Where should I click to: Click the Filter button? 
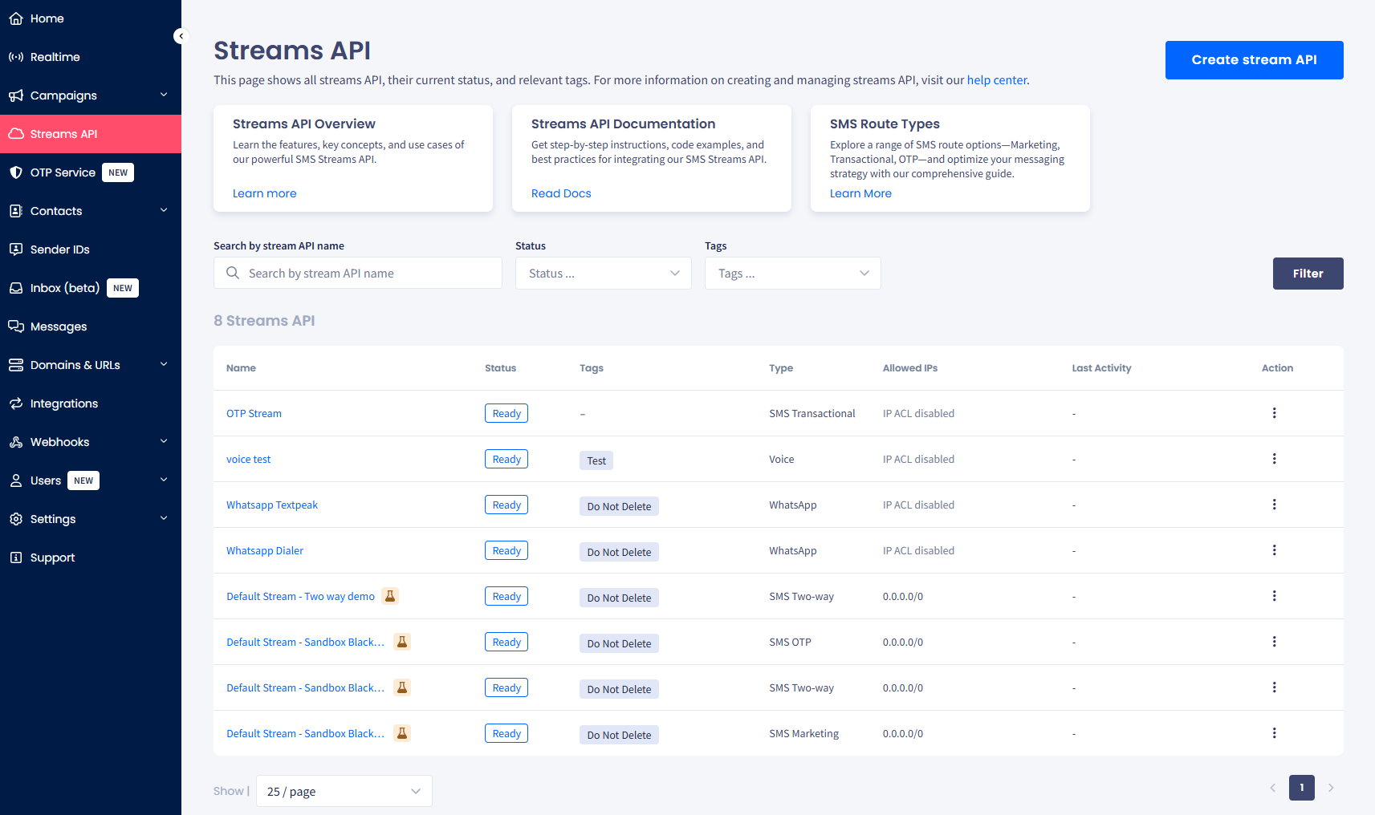(x=1308, y=274)
